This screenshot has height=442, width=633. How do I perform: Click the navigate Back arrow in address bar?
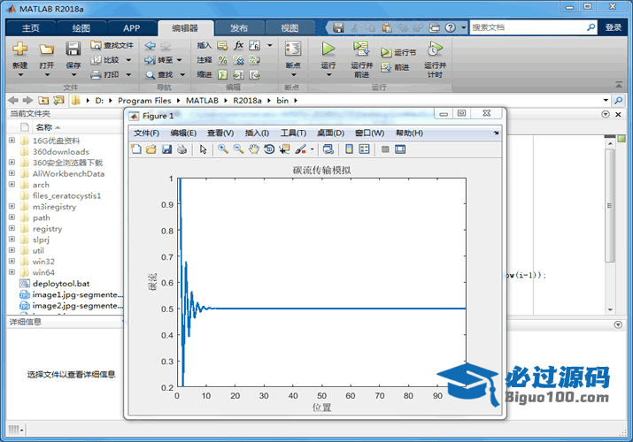(13, 100)
